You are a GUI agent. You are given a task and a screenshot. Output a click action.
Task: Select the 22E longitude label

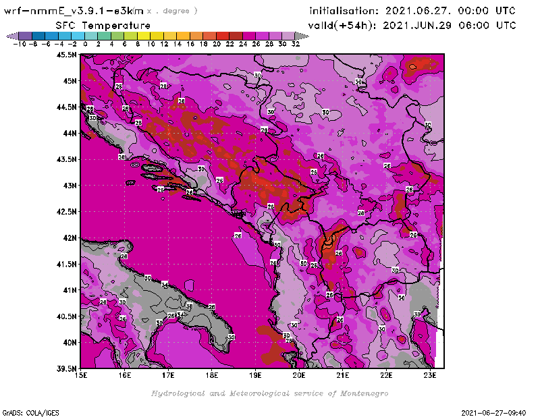point(386,375)
